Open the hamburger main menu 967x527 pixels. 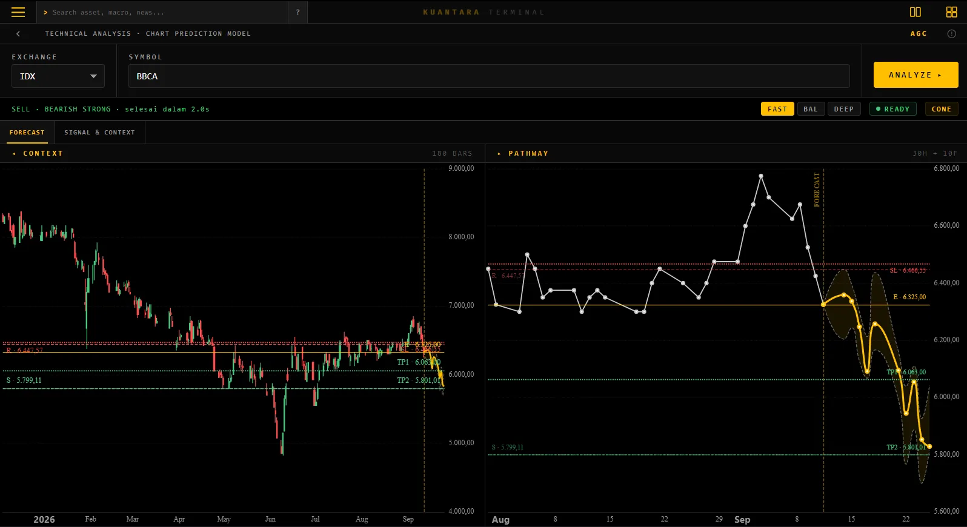[18, 12]
